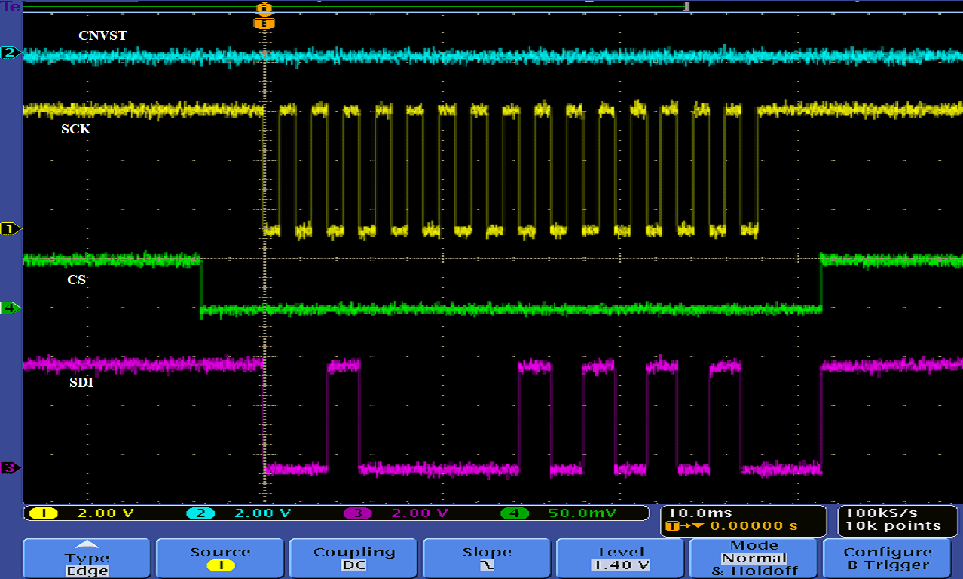Screen dimensions: 963x579
Task: Click the magenta channel 3 badge in readout
Action: [x=358, y=513]
